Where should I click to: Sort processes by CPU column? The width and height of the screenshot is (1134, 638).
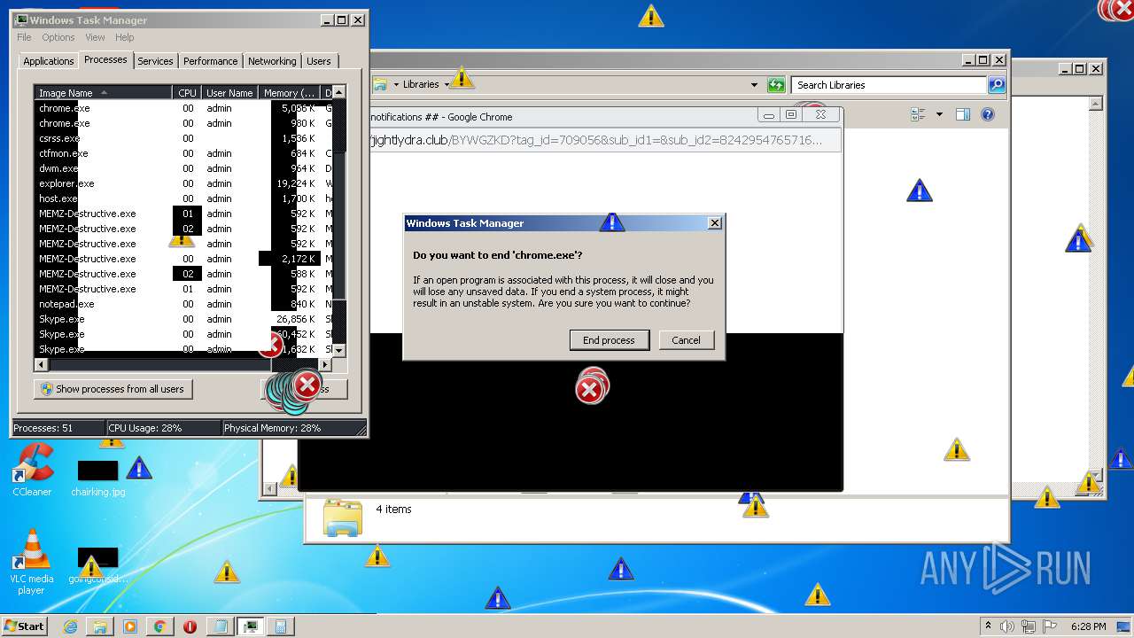click(187, 93)
